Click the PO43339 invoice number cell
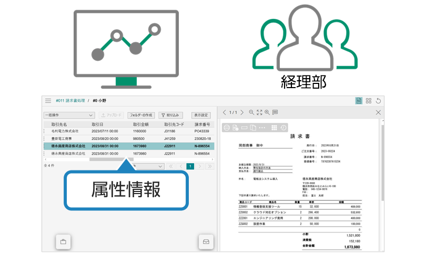426x267 pixels. [x=201, y=131]
